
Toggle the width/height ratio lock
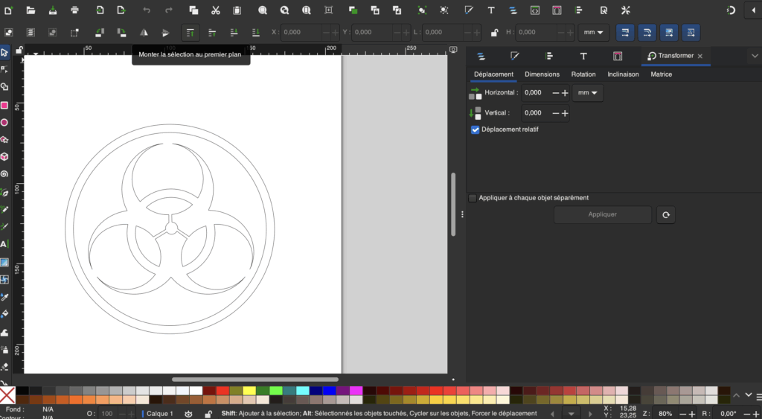[x=494, y=33]
